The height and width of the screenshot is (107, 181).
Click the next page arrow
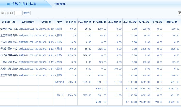pos(9,13)
